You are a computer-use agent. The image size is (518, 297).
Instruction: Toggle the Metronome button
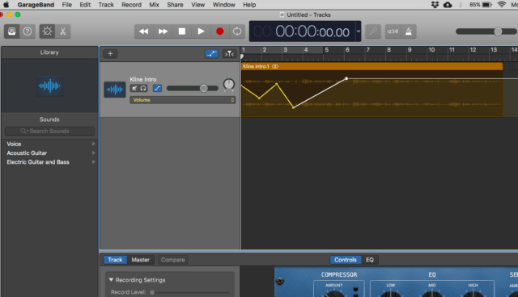[409, 31]
